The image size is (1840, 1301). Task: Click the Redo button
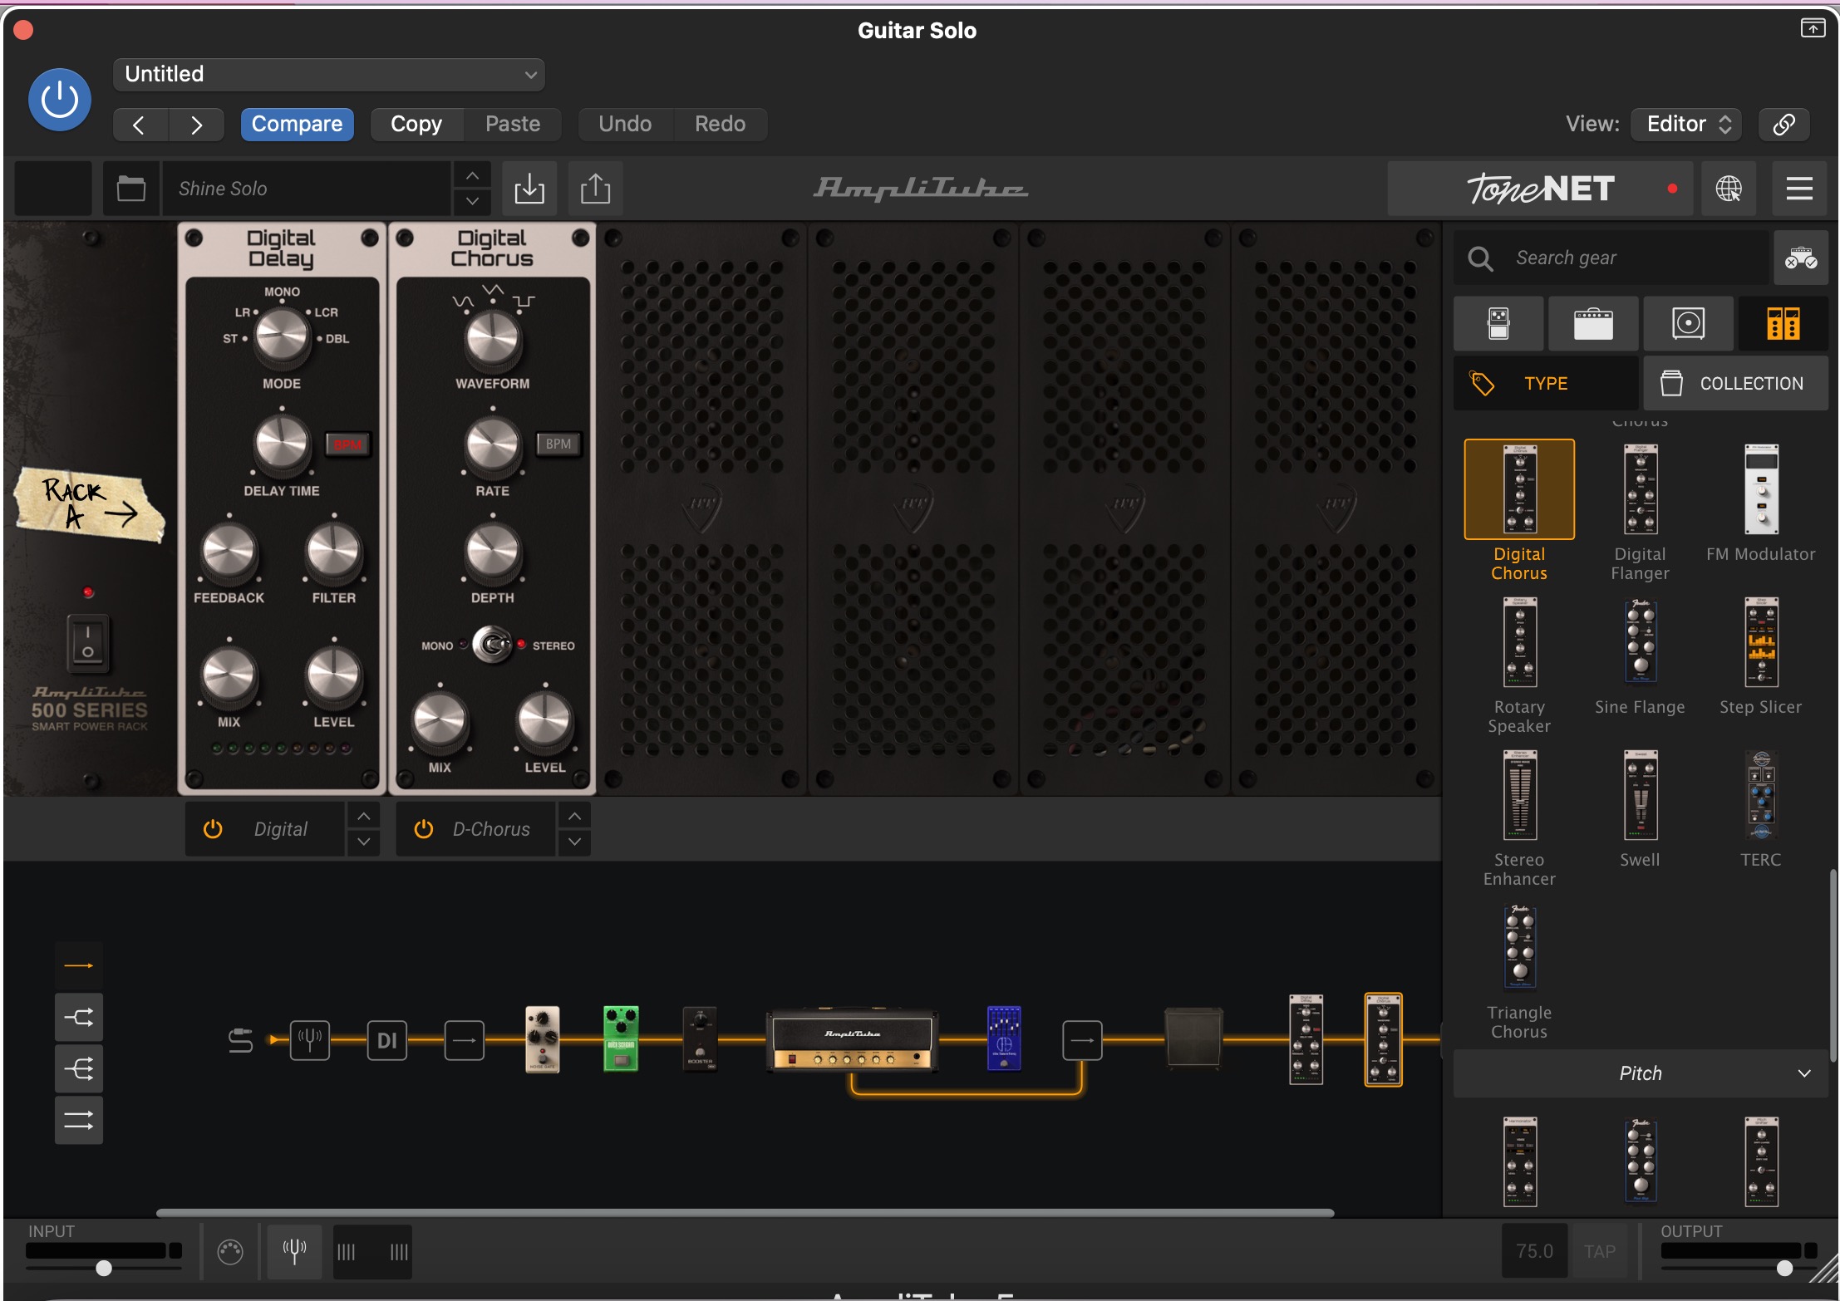pos(720,125)
